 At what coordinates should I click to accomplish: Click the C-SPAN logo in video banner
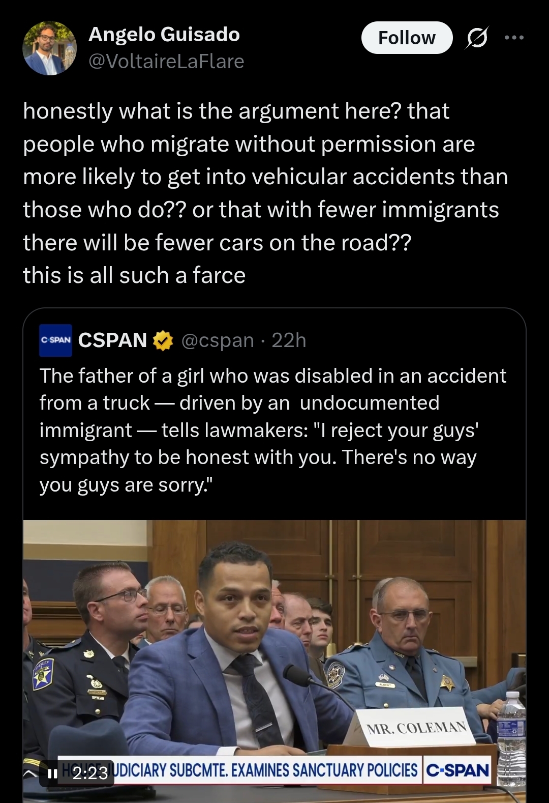click(x=457, y=770)
